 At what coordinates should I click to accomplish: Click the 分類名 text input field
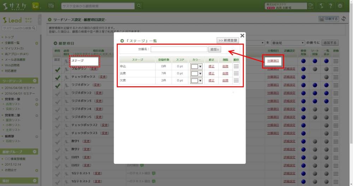[179, 49]
